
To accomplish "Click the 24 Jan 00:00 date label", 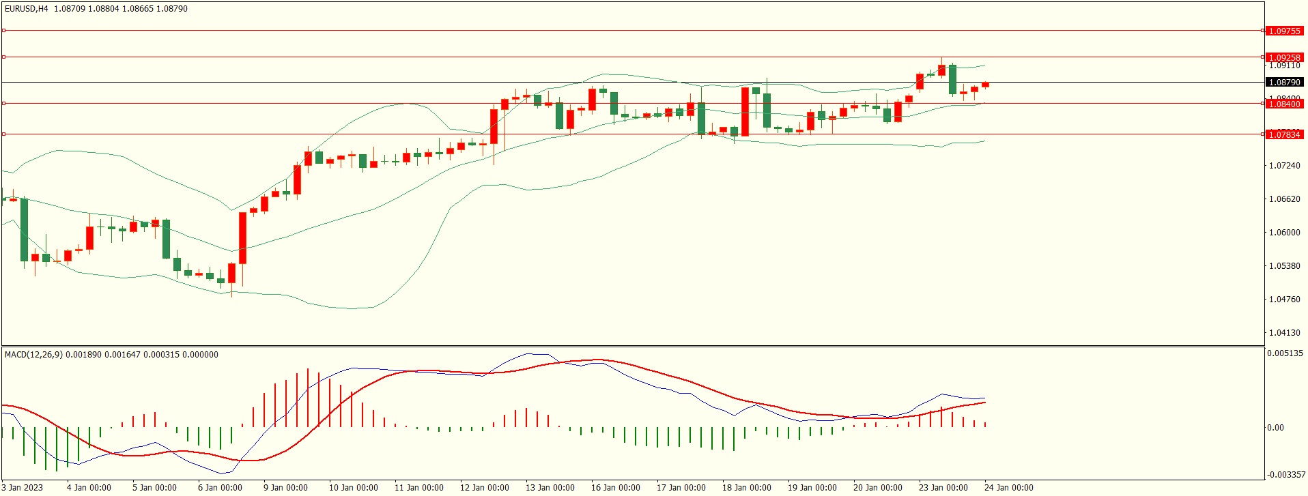I will tap(1008, 487).
